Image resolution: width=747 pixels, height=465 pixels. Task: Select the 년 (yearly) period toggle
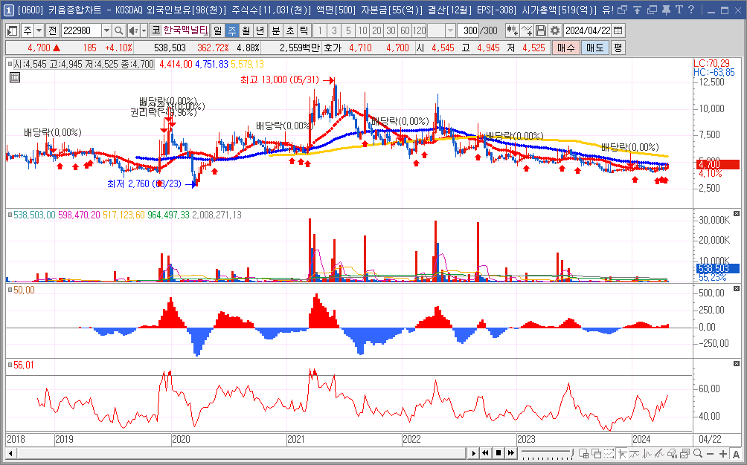[x=260, y=31]
